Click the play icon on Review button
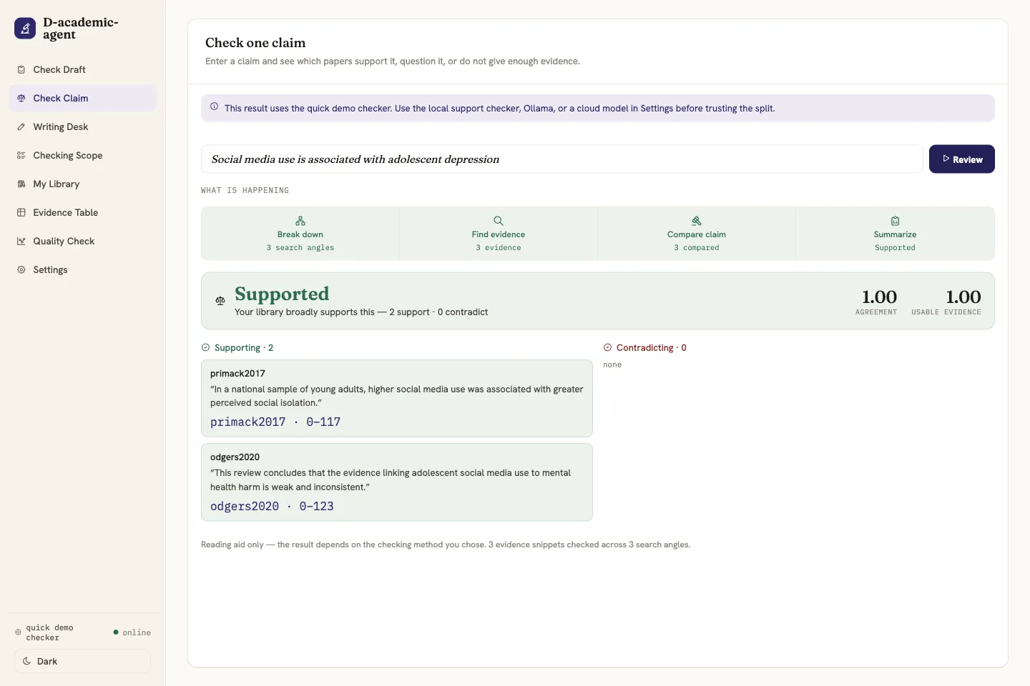The height and width of the screenshot is (686, 1030). (x=946, y=159)
